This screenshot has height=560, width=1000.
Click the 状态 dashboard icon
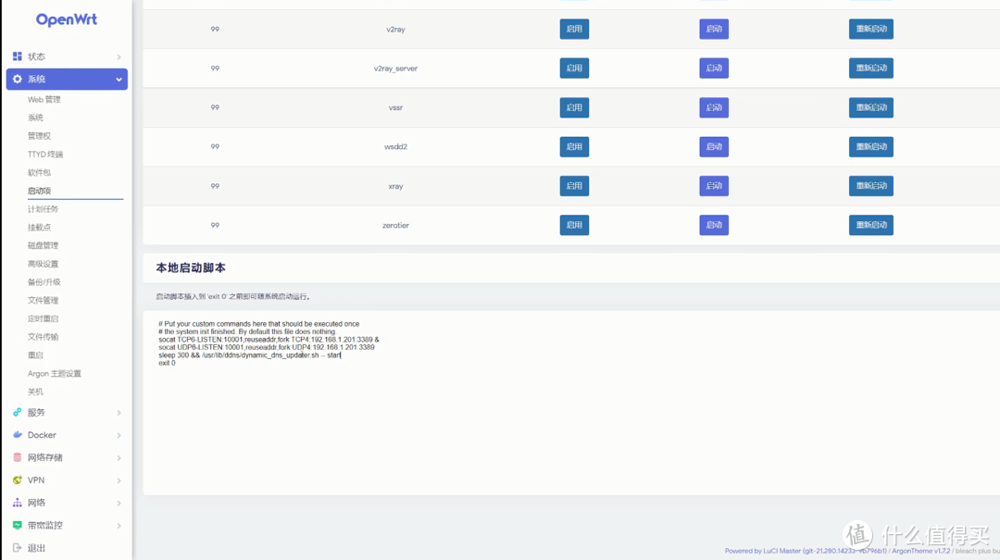(18, 56)
